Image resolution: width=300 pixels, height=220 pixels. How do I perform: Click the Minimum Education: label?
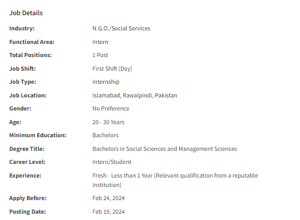click(x=38, y=135)
